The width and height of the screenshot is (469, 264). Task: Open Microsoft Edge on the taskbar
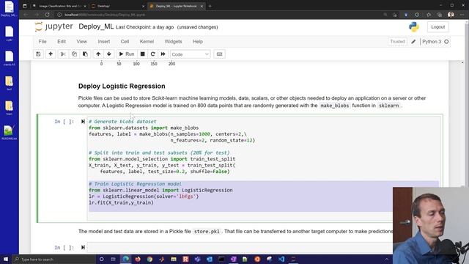[126, 259]
